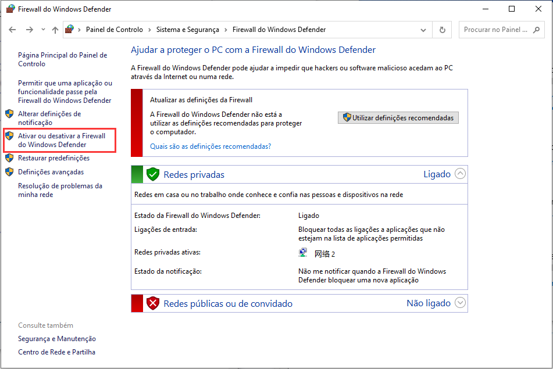Viewport: 553px width, 369px height.
Task: Click Sistema e Segurança breadcrumb
Action: (188, 30)
